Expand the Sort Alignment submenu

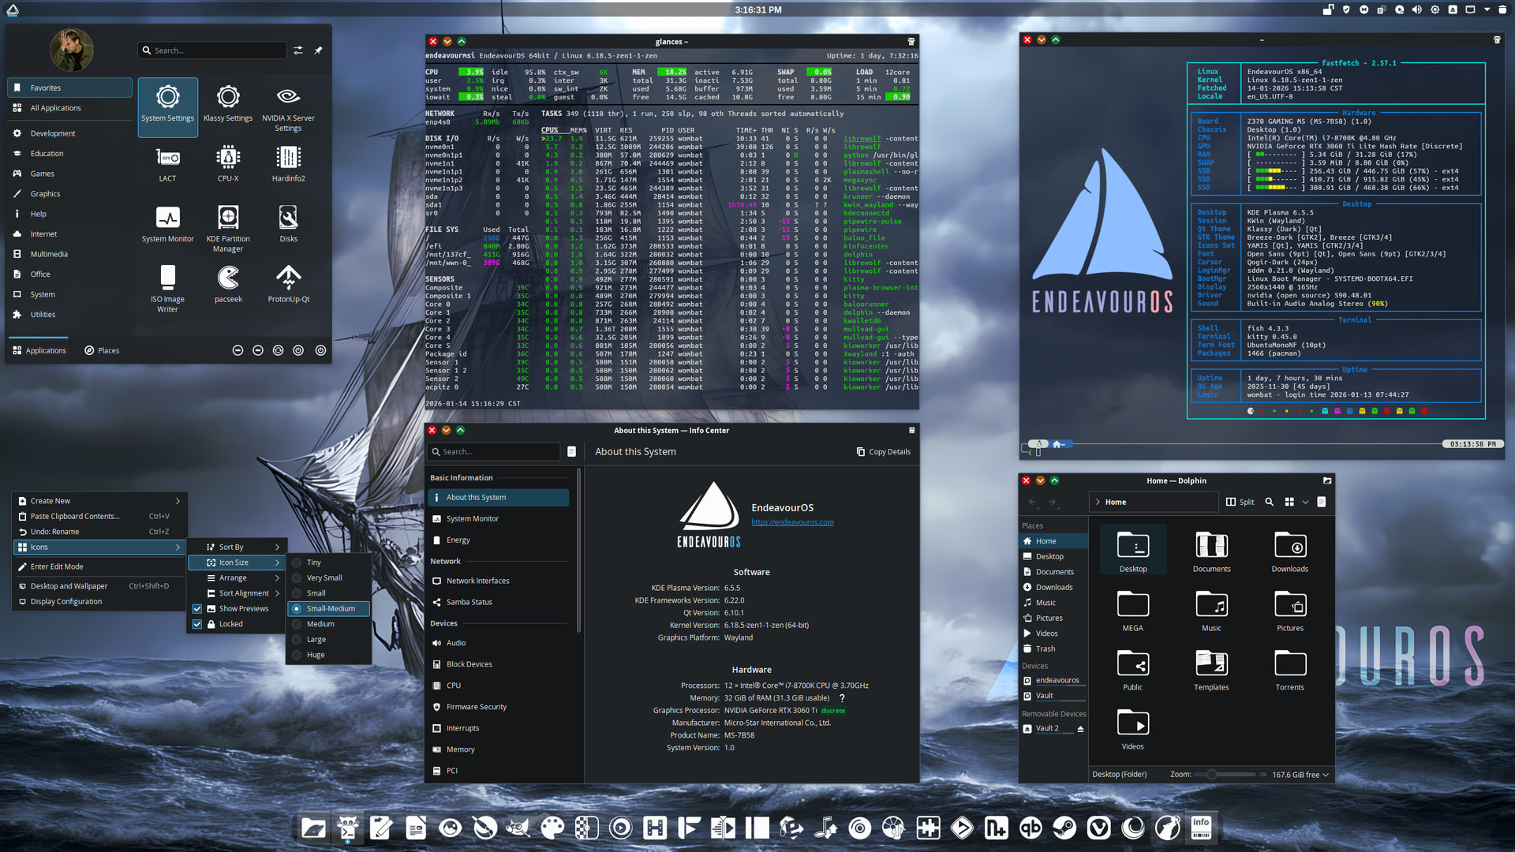pyautogui.click(x=237, y=593)
